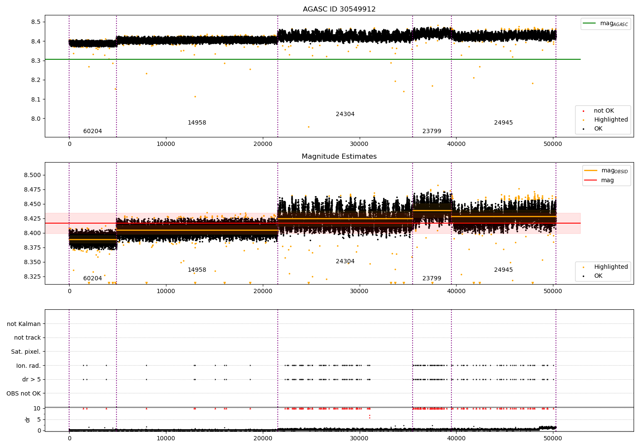Click the 8.425 y-axis tick label
The height and width of the screenshot is (448, 640).
pos(32,218)
